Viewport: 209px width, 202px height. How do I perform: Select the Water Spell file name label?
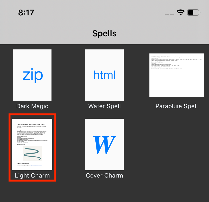tap(104, 106)
